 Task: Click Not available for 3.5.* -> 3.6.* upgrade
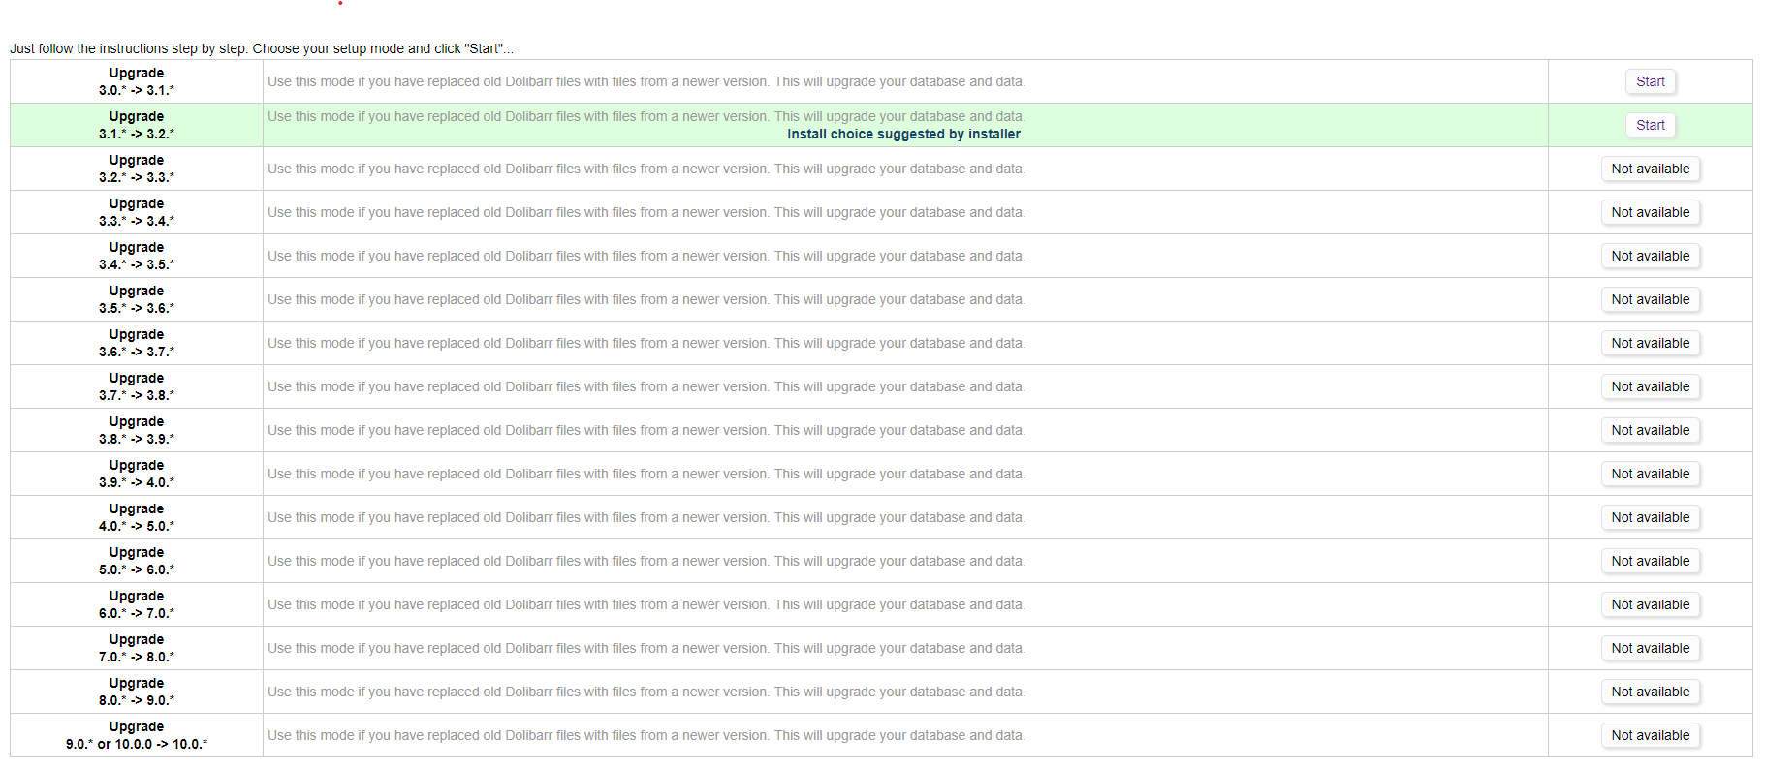click(1650, 299)
